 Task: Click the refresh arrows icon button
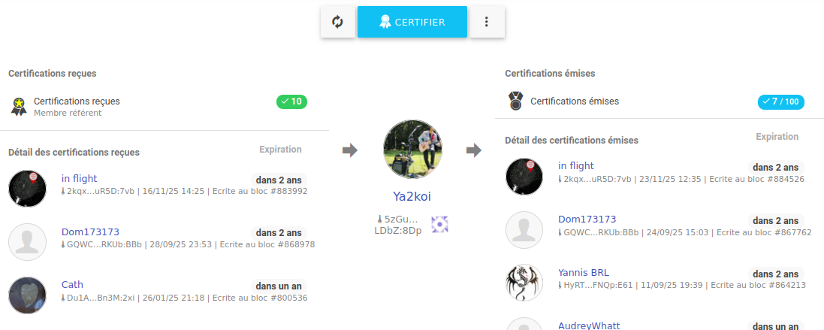point(337,23)
